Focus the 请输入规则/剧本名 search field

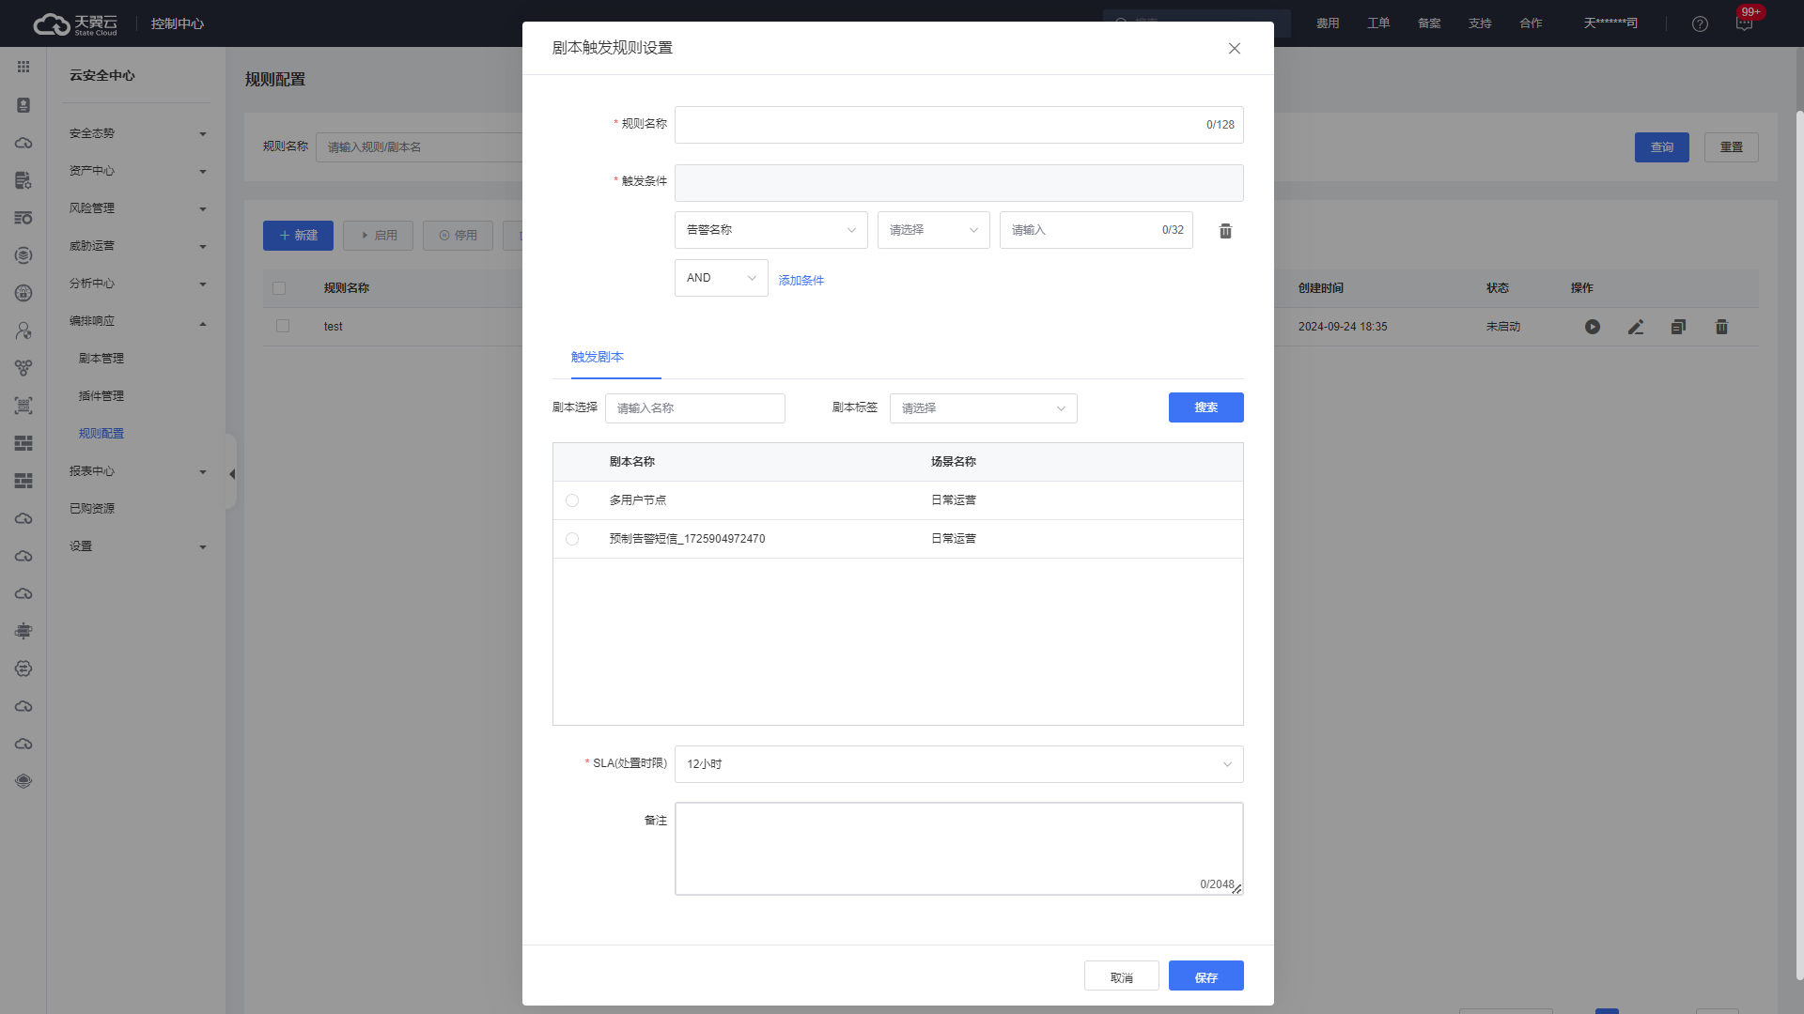tap(419, 147)
